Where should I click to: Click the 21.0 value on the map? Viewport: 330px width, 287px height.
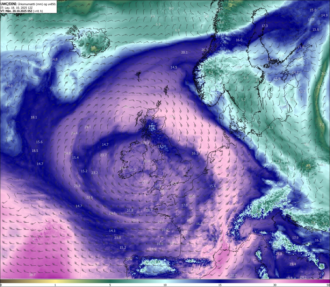click(x=118, y=238)
